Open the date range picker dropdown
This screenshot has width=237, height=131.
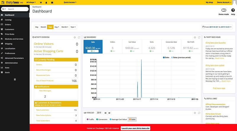(x=217, y=27)
